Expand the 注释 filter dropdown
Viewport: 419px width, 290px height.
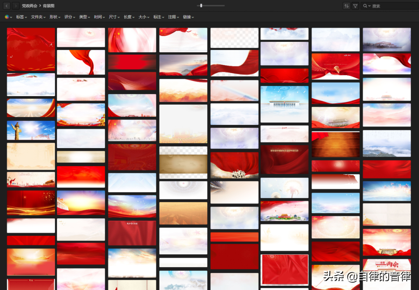(173, 17)
